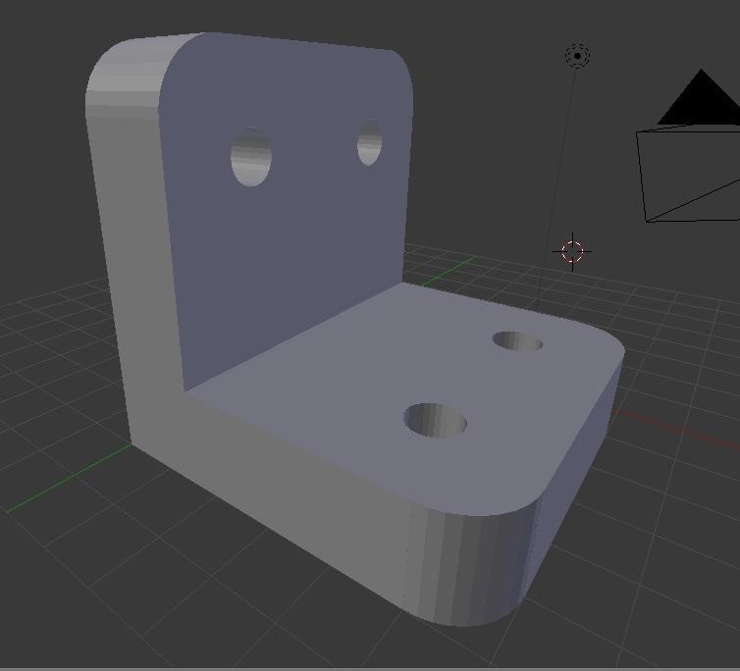Select the lamp object with dashed circle
The width and height of the screenshot is (740, 671).
pos(577,56)
